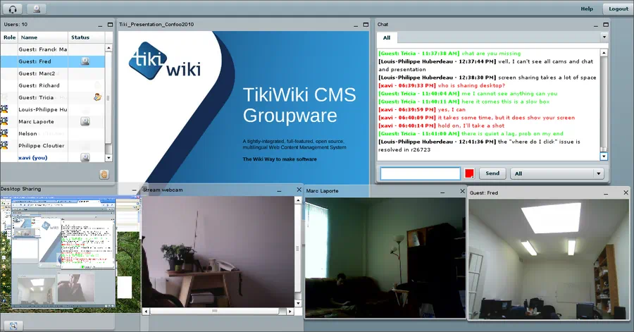Select the All tab in Chat
Image resolution: width=634 pixels, height=332 pixels.
point(387,37)
